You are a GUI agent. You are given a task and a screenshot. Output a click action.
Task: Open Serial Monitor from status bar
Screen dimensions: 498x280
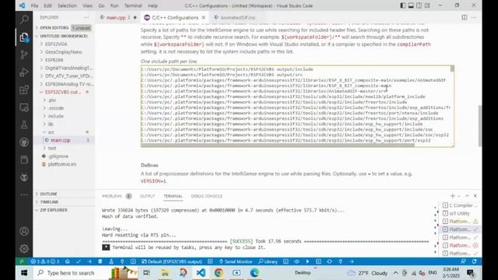(235, 261)
